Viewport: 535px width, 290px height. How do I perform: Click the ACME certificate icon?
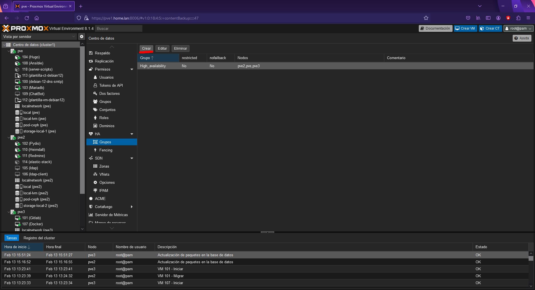click(x=91, y=199)
